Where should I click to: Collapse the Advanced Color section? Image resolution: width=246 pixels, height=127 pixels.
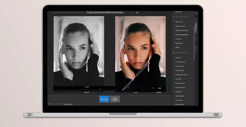pyautogui.click(x=190, y=53)
